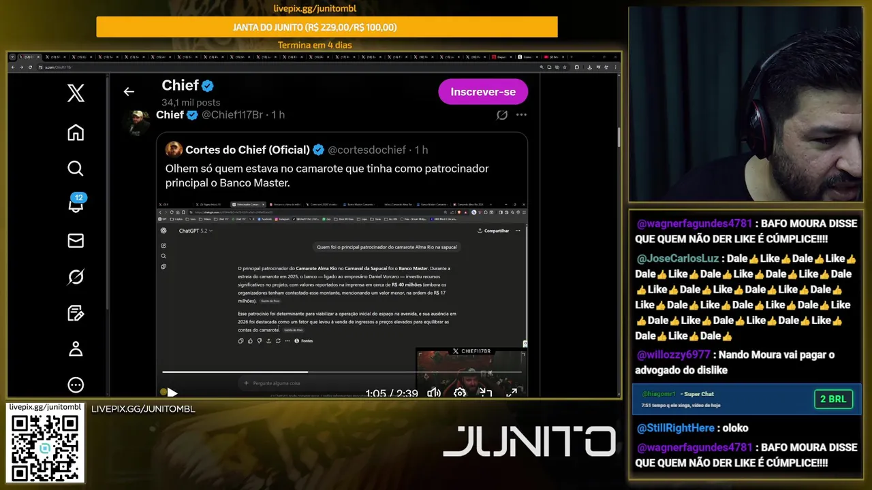Click Termina em 4 dias text
Screen dimensions: 872x490
pyautogui.click(x=315, y=45)
